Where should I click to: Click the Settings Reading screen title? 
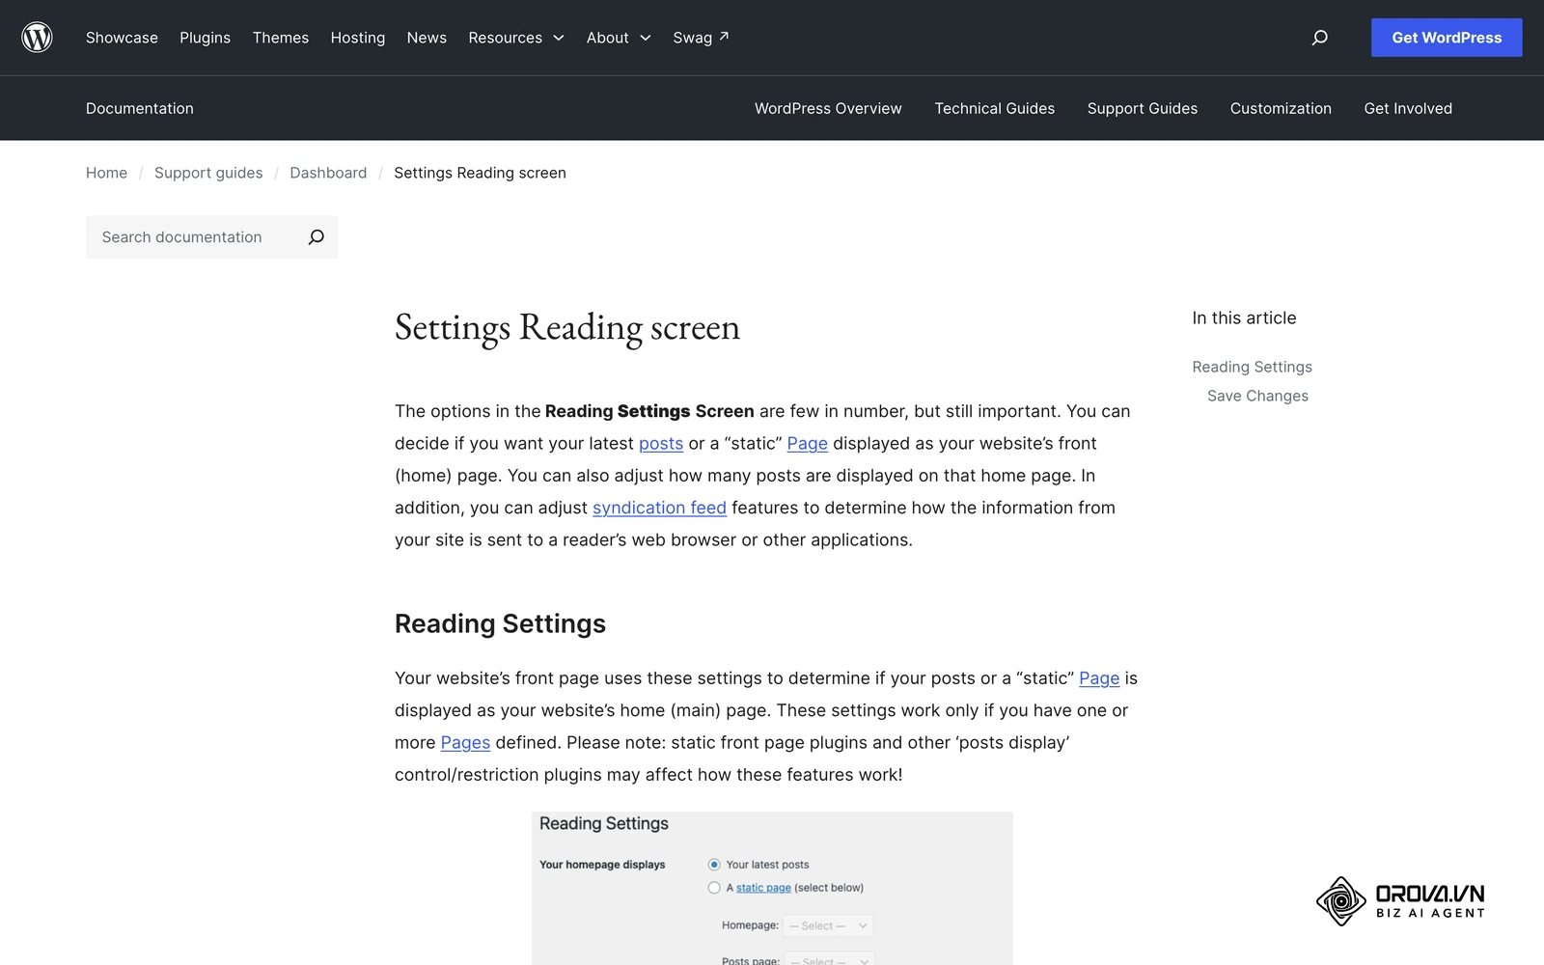pos(567,327)
